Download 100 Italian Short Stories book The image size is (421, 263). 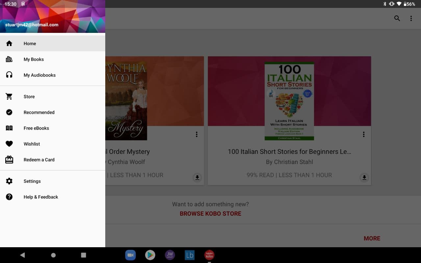coord(364,178)
